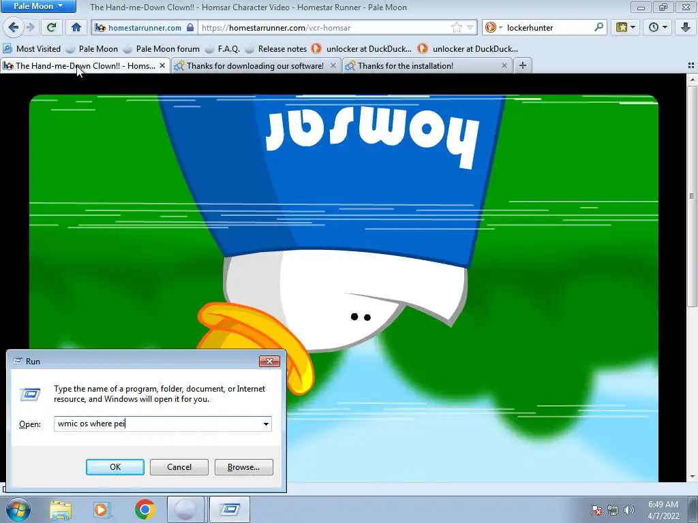Open the DuckDuckGo search engine selector
698x523 pixels.
click(x=494, y=27)
